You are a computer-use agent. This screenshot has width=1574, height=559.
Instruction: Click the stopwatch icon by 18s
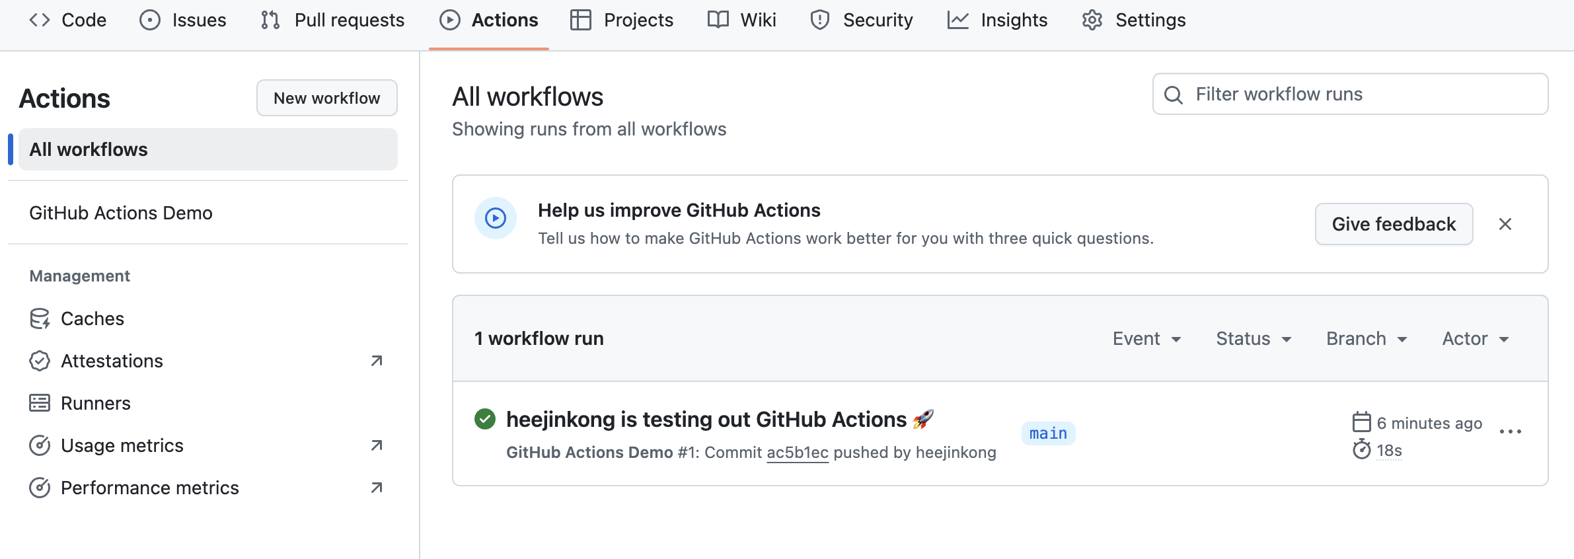1361,449
